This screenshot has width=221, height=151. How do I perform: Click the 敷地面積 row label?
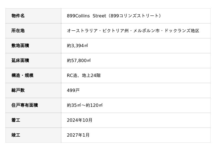pyautogui.click(x=20, y=46)
